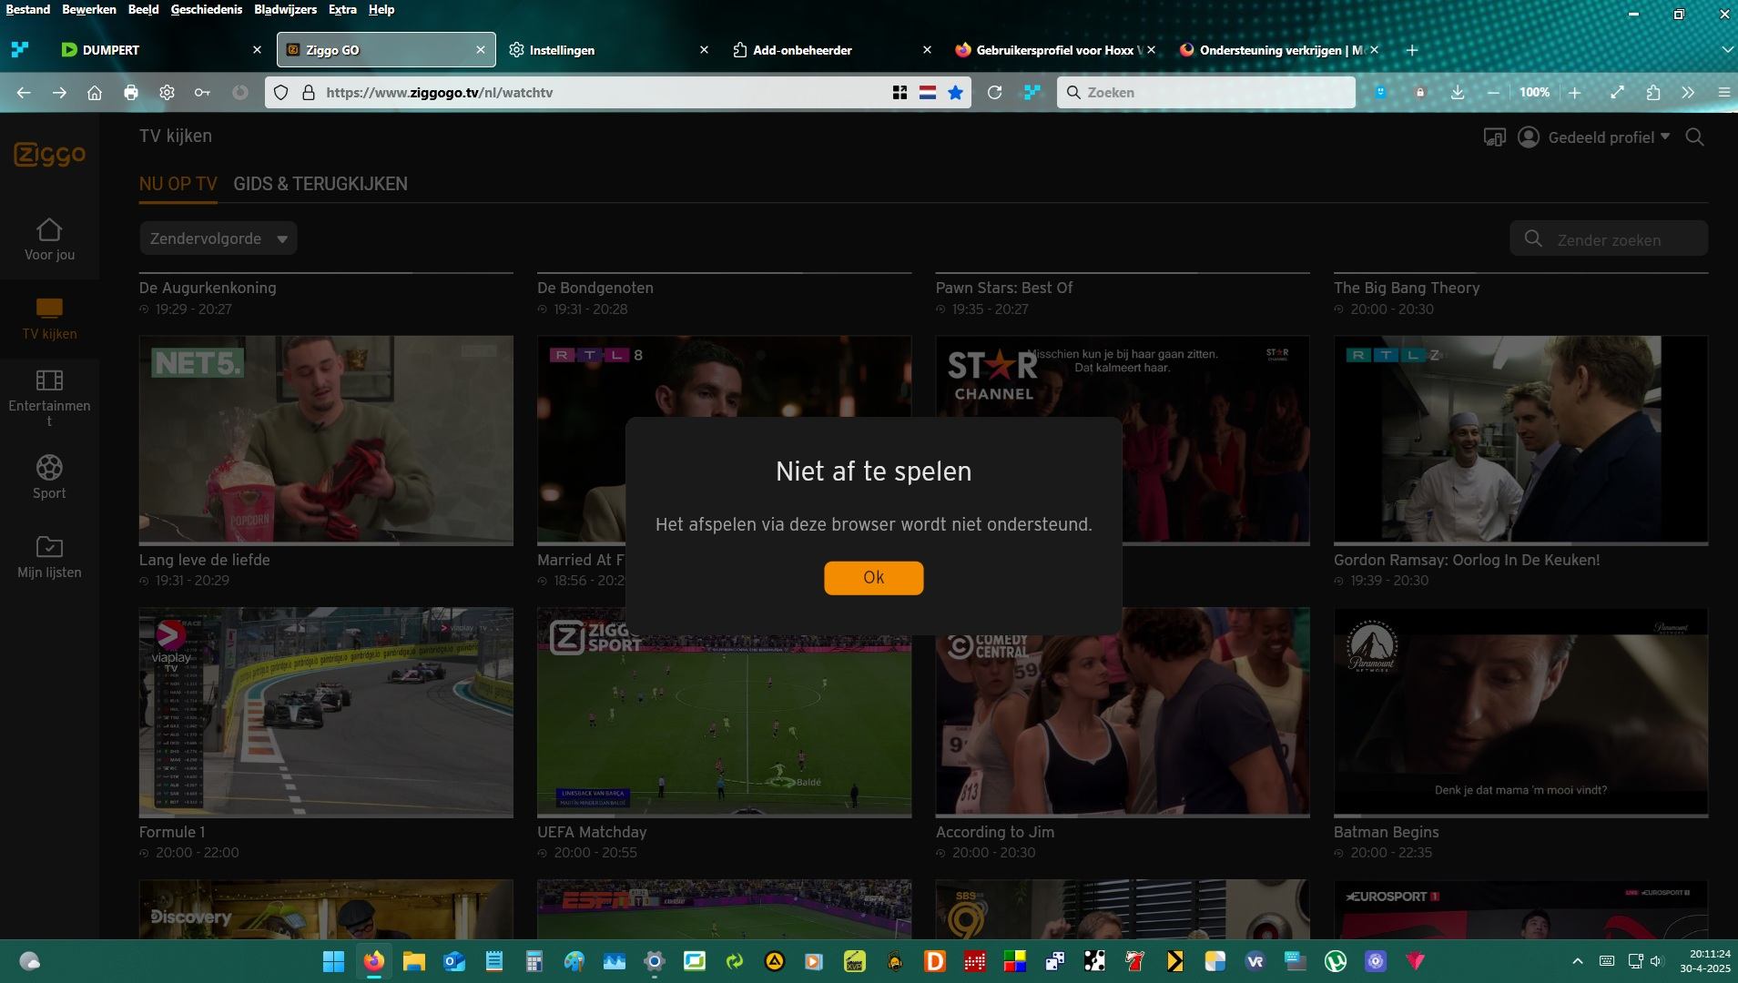Image resolution: width=1738 pixels, height=983 pixels.
Task: Open the Bewerken menu
Action: tap(89, 9)
